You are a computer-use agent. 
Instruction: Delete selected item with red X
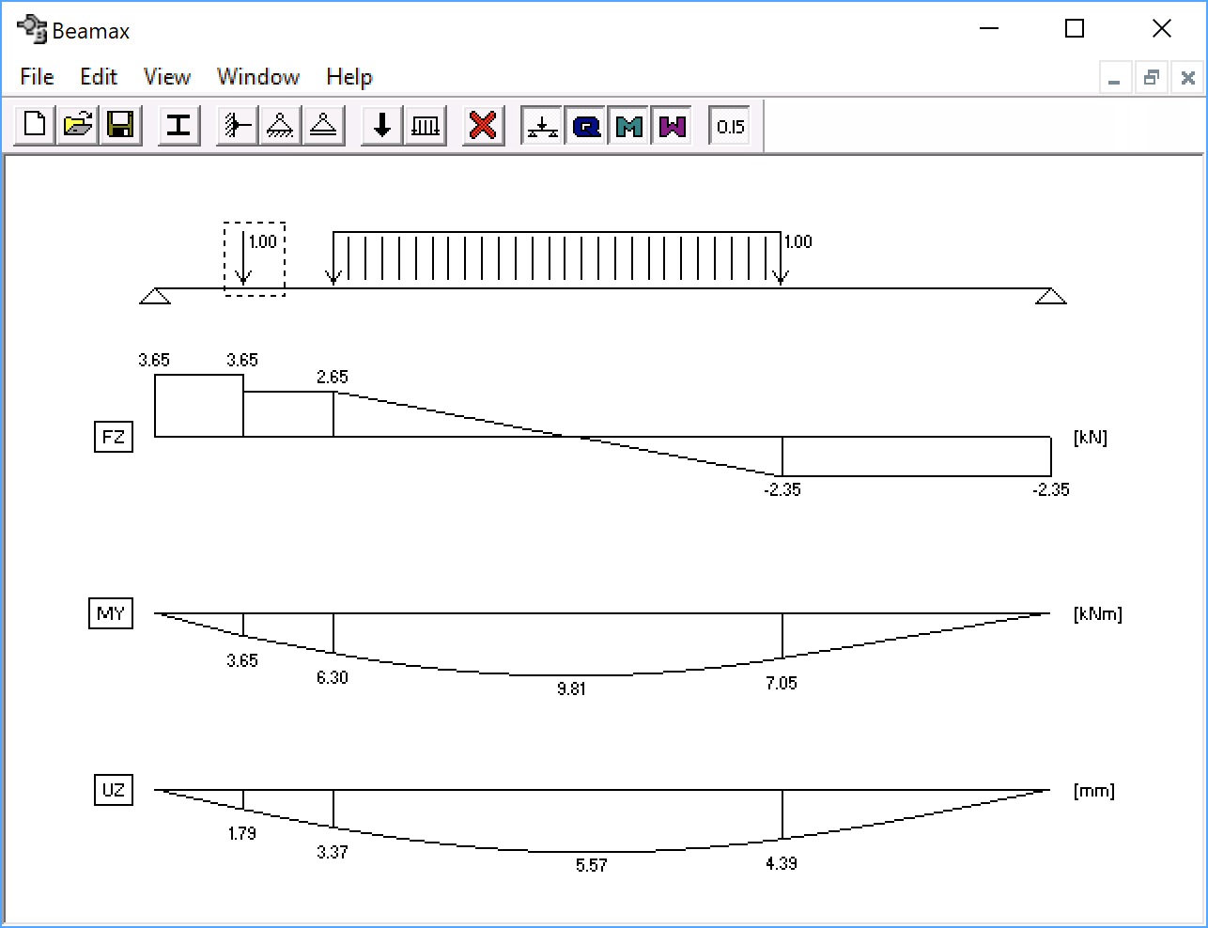(x=483, y=125)
